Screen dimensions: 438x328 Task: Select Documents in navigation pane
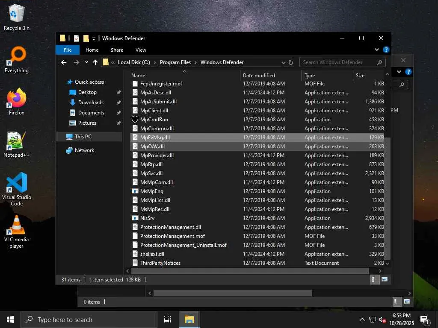click(91, 113)
